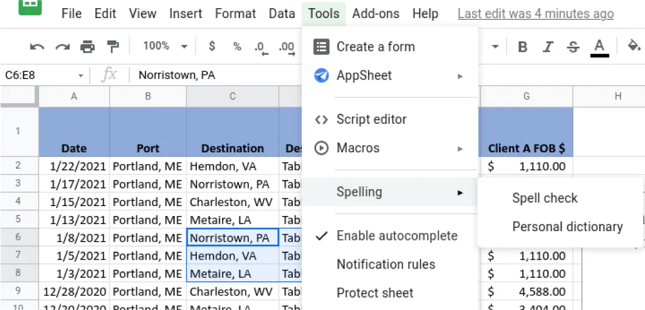
Task: Select Spell check from submenu
Action: (x=545, y=198)
